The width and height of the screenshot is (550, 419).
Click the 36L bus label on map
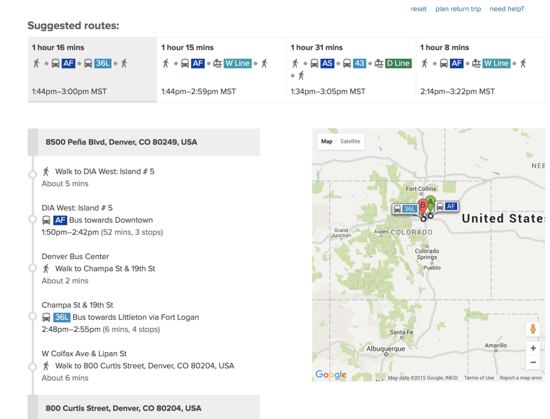tap(405, 209)
